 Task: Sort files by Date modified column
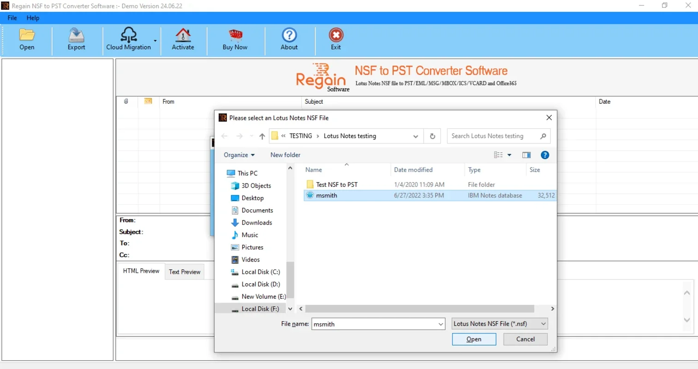413,170
